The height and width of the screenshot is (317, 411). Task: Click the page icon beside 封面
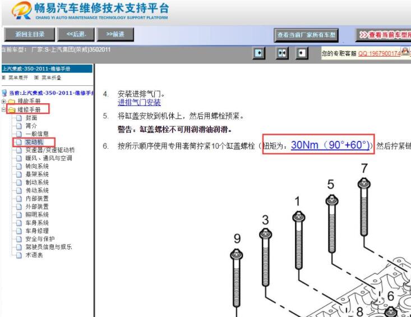click(x=19, y=118)
